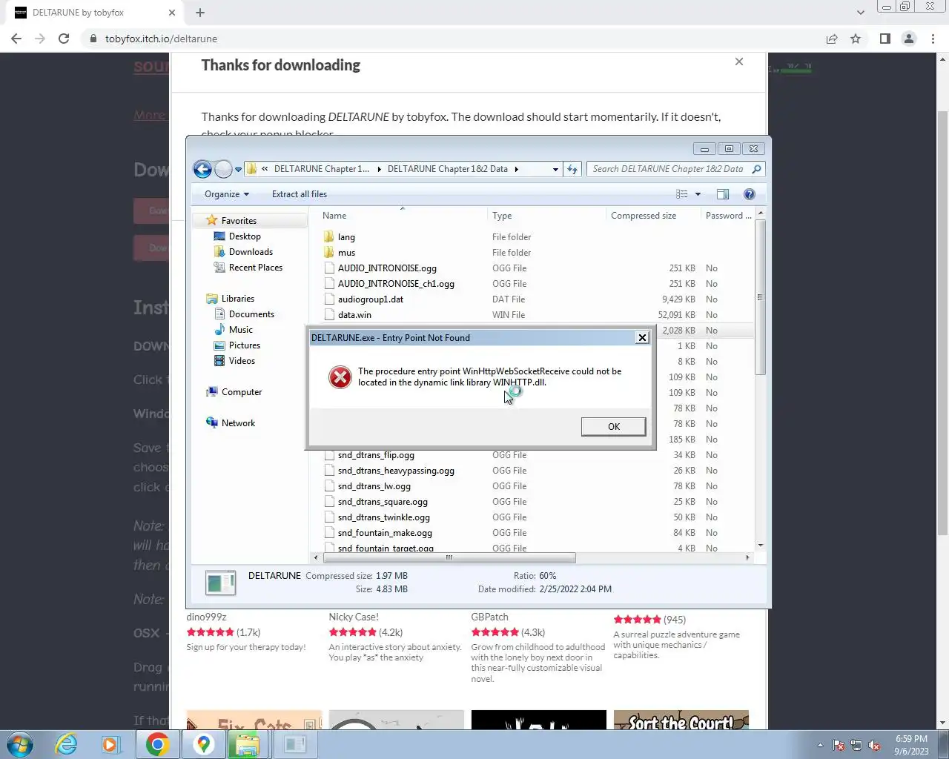The width and height of the screenshot is (949, 759).
Task: Click DELTARUNE Chapter 1&2 Data breadcrumb
Action: pyautogui.click(x=448, y=169)
